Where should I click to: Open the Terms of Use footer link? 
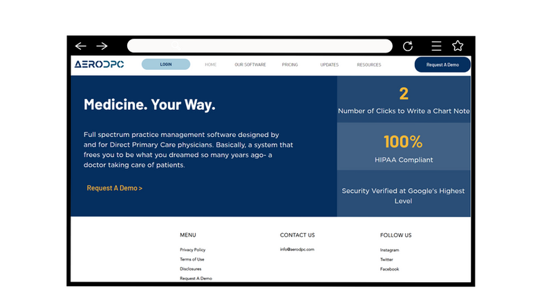point(192,259)
